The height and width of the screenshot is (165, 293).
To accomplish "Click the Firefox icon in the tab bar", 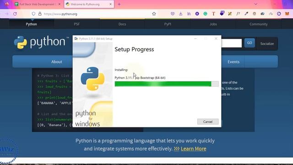I will (x=7, y=4).
